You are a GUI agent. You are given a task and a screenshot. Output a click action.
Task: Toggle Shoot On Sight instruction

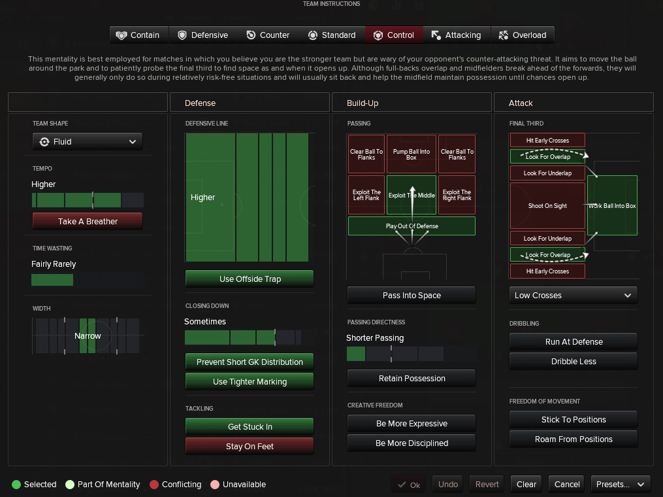(x=547, y=206)
